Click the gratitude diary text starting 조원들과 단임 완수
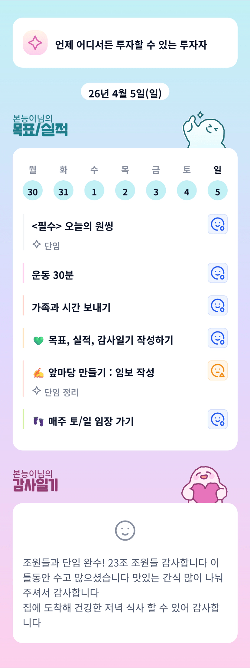This screenshot has height=668, width=250. [122, 592]
